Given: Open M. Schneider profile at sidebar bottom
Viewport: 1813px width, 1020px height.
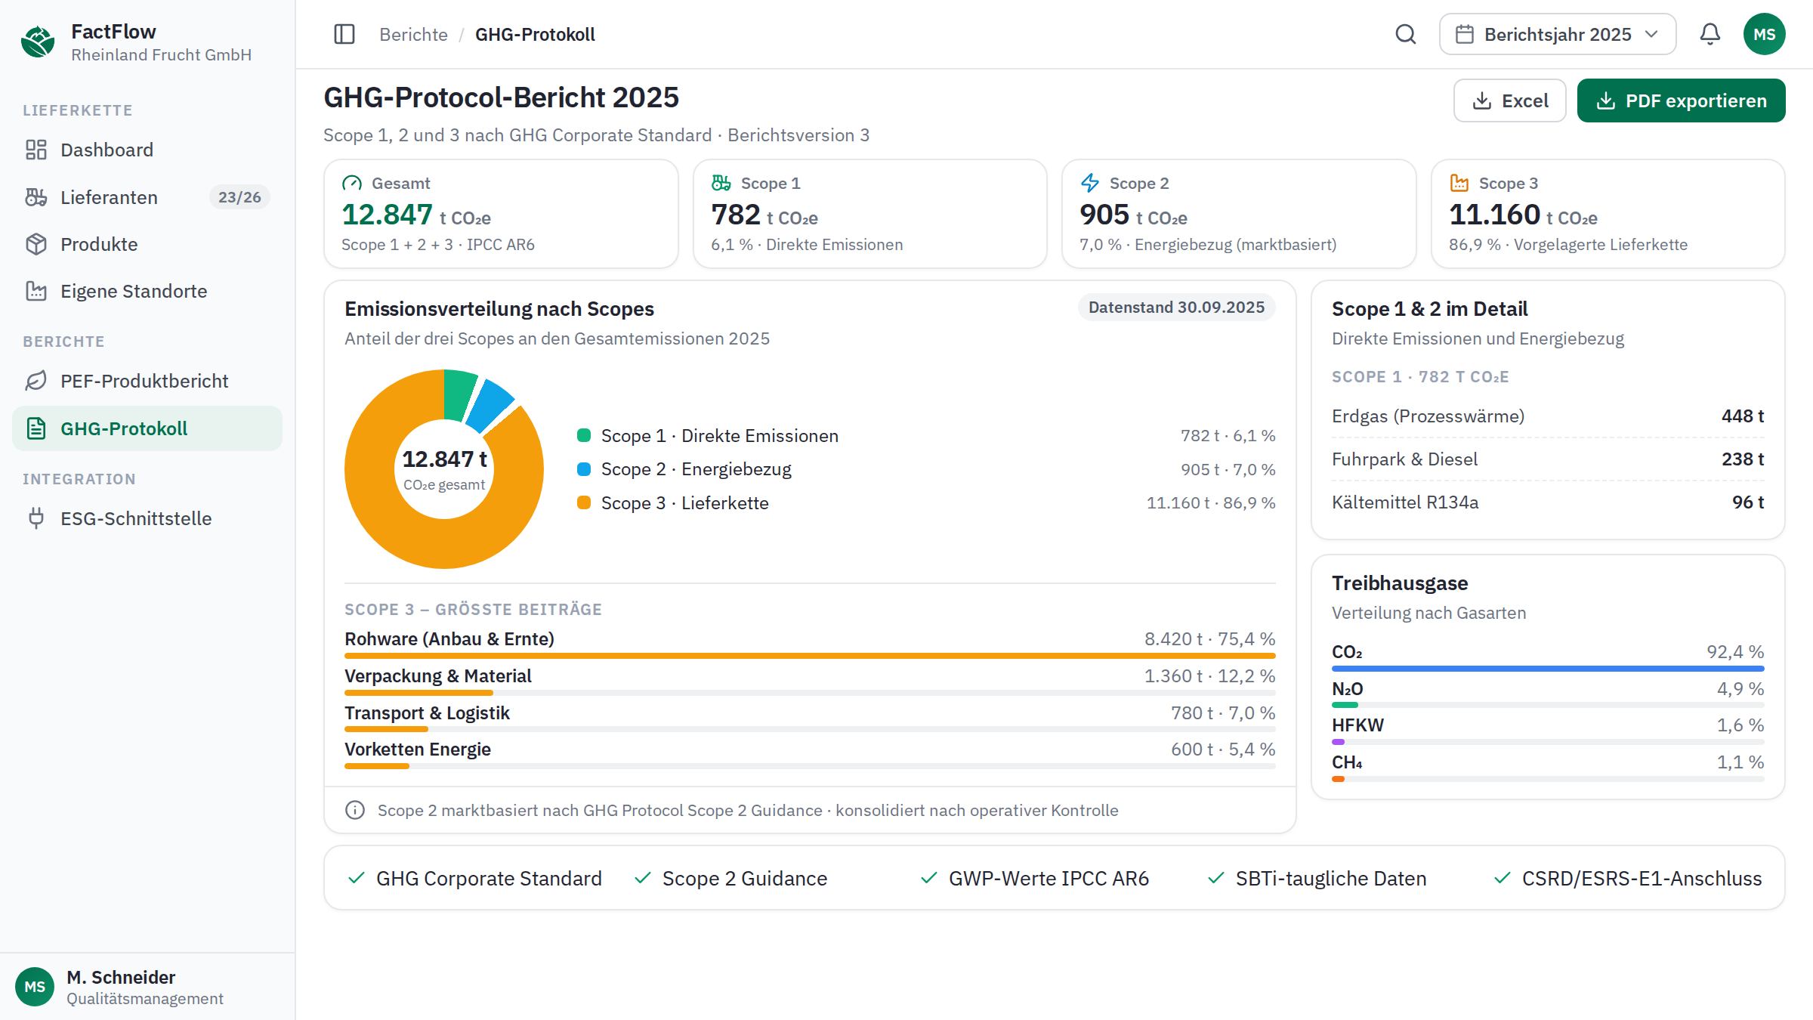Looking at the screenshot, I should (x=147, y=987).
